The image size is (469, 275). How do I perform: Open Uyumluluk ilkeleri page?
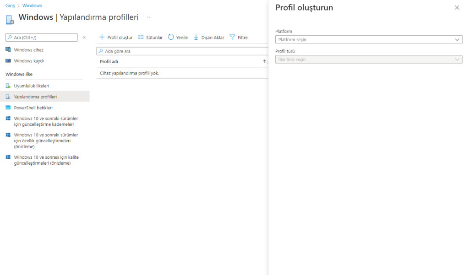pos(31,86)
